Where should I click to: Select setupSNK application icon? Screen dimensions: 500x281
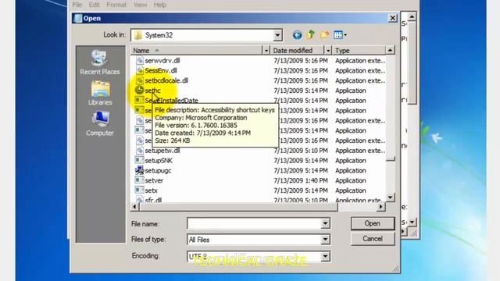pos(139,160)
